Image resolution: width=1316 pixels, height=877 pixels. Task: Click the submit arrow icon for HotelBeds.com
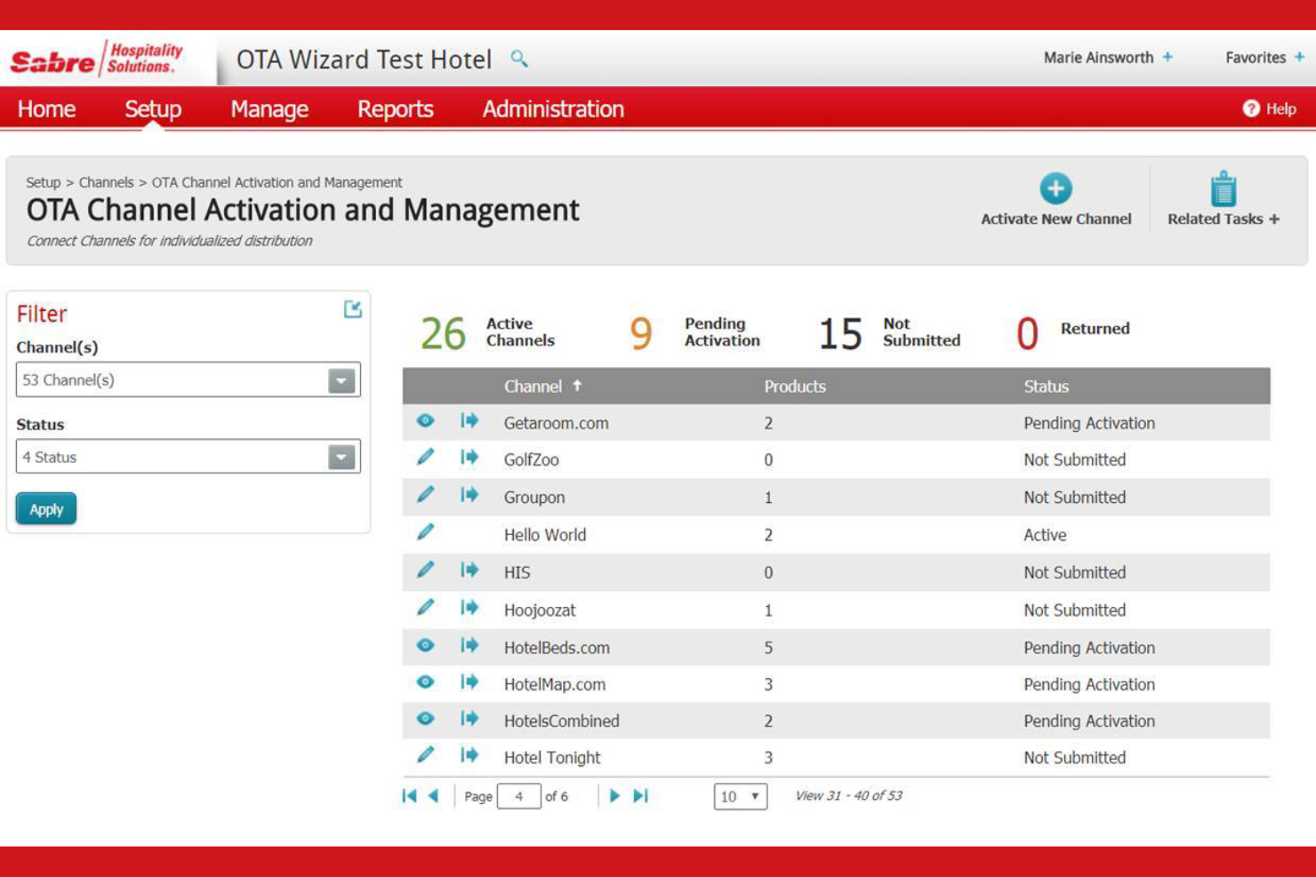click(469, 645)
